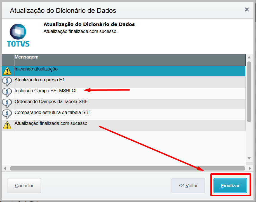
Task: Close the Atualização do Dicionário dialog
Action: pyautogui.click(x=247, y=10)
